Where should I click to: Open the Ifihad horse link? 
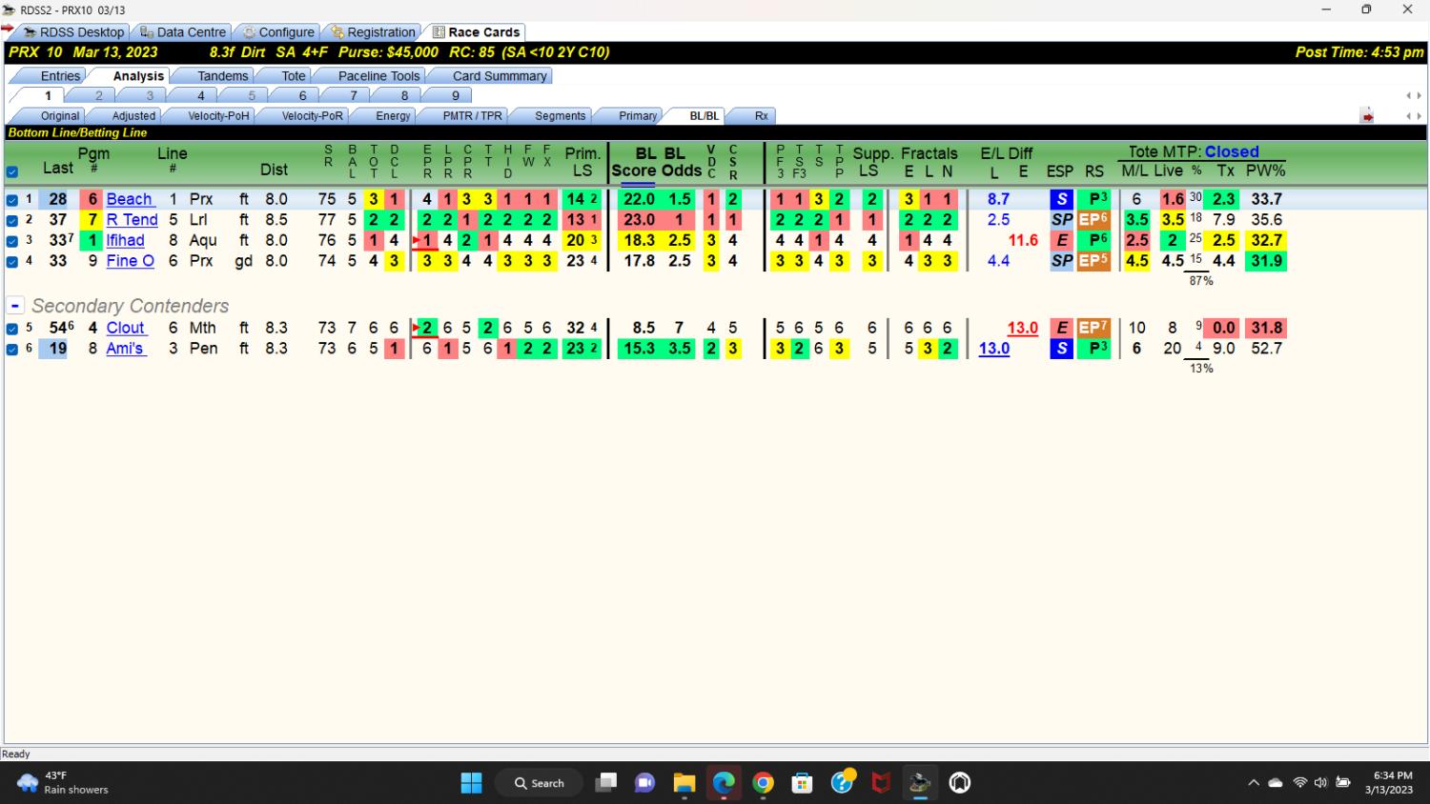click(x=125, y=240)
